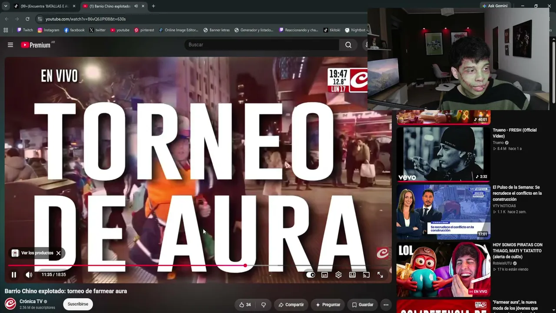Open the Nightbot bookmark
Viewport: 556px width, 313px height.
tap(355, 30)
